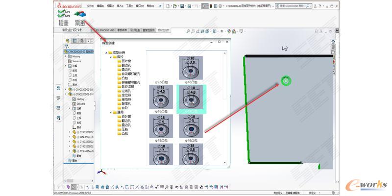This screenshot has width=392, height=196.
Task: Click the Hide/Show Items glasses icon
Action: point(221,31)
